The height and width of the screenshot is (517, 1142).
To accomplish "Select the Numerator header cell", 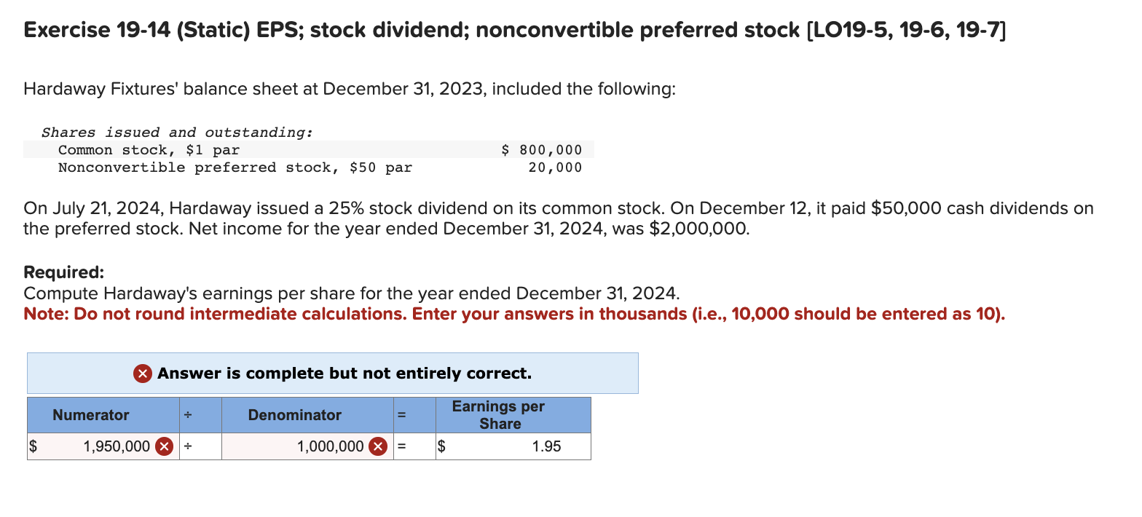I will (x=91, y=414).
